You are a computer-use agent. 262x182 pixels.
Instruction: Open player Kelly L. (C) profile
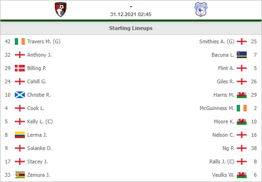tap(40, 121)
